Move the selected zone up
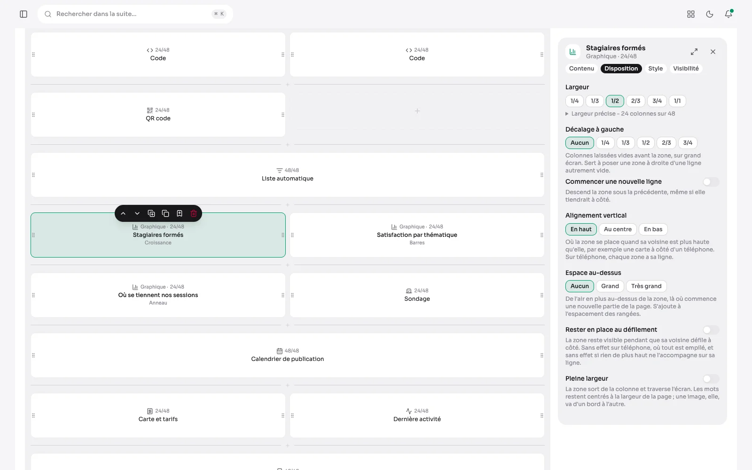Image resolution: width=752 pixels, height=470 pixels. [123, 213]
